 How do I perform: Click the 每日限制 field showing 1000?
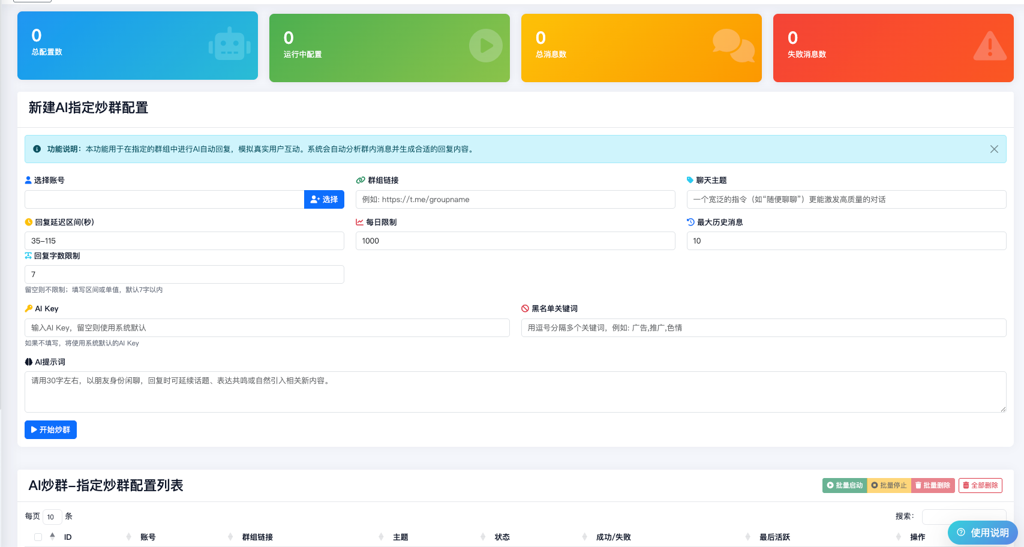[x=515, y=241]
